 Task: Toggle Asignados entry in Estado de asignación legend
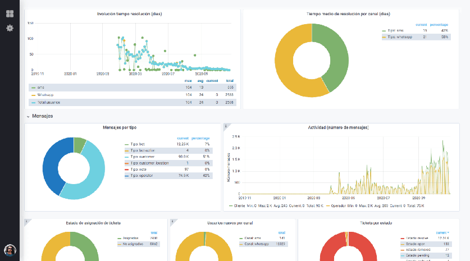coord(130,238)
